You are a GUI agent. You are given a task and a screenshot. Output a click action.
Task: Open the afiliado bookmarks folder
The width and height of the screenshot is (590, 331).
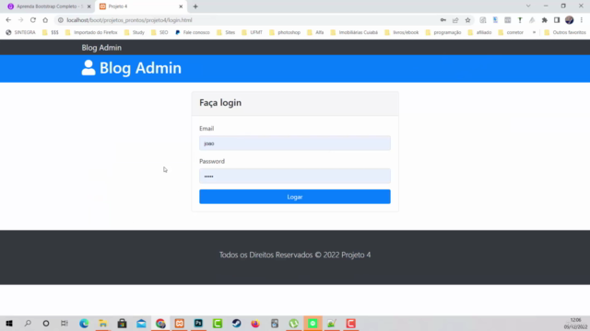479,33
